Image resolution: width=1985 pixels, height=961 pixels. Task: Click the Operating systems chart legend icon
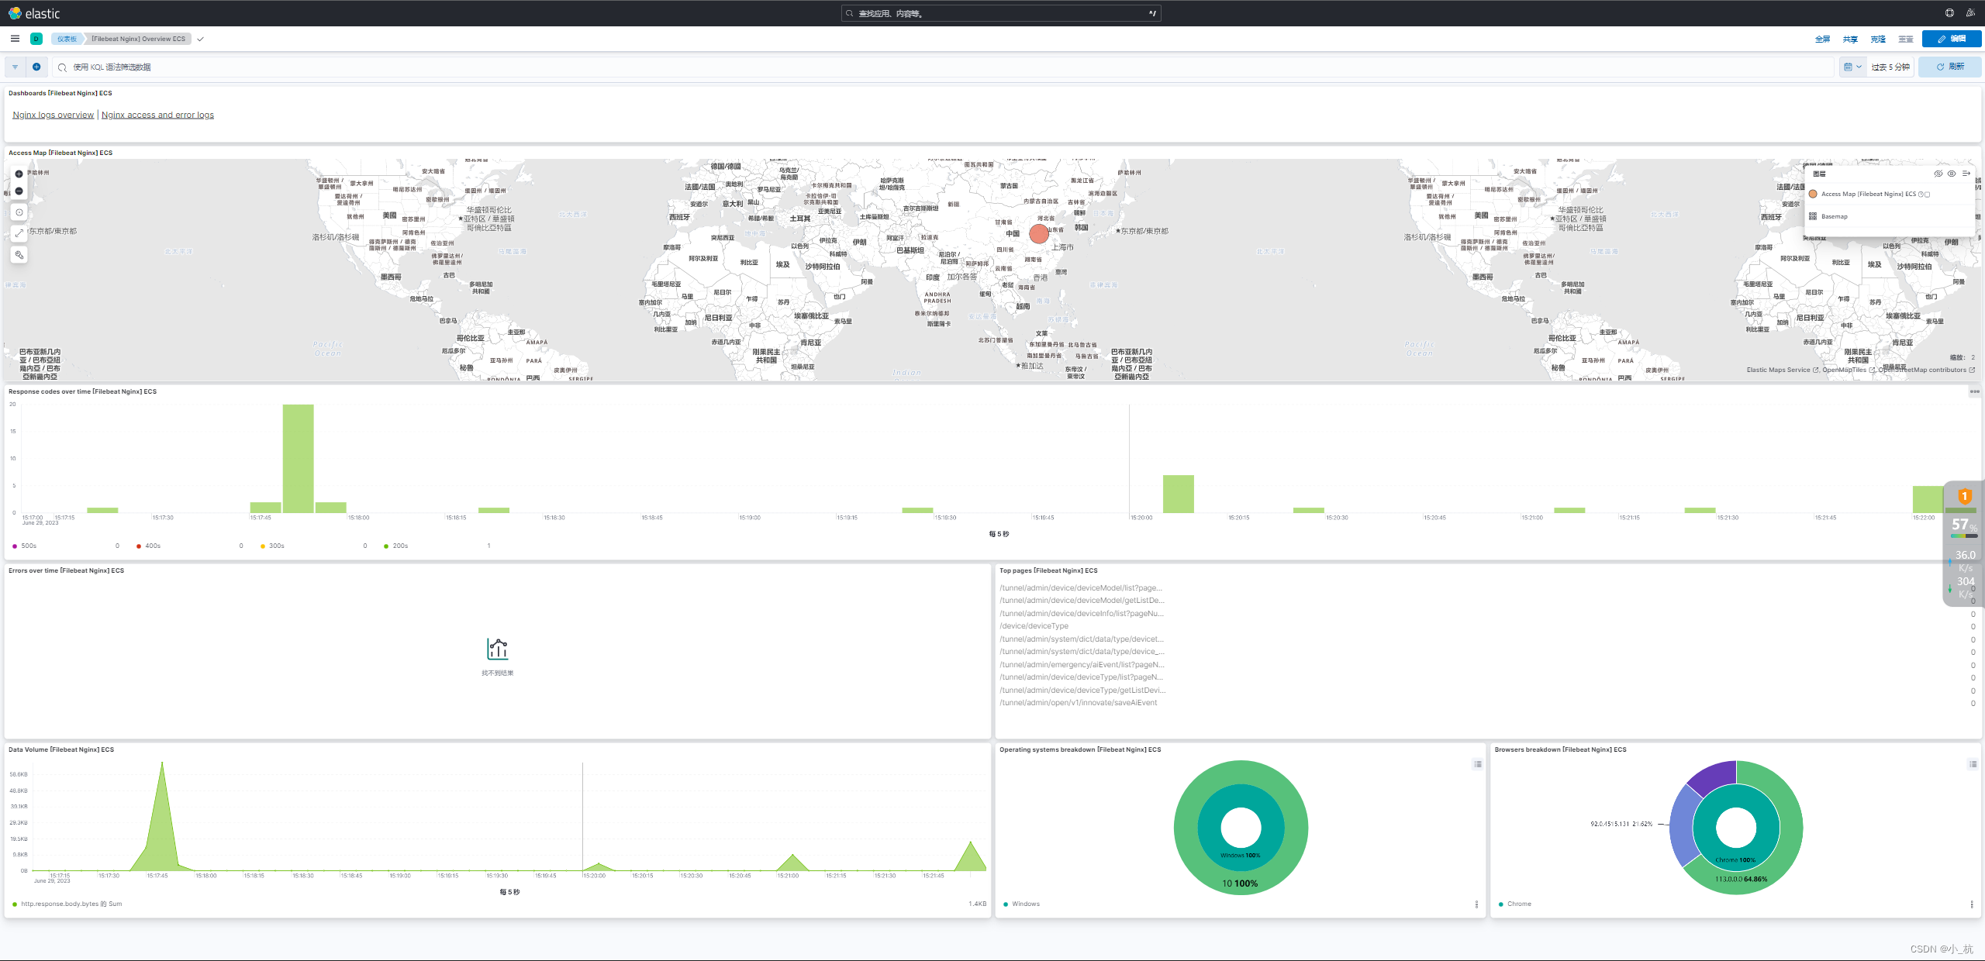pos(1478,764)
